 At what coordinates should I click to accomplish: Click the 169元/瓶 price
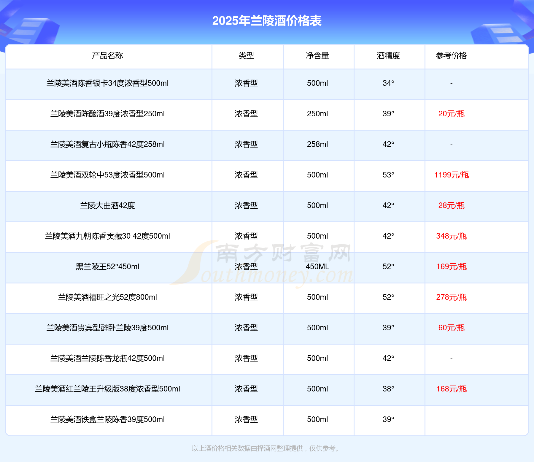452,267
